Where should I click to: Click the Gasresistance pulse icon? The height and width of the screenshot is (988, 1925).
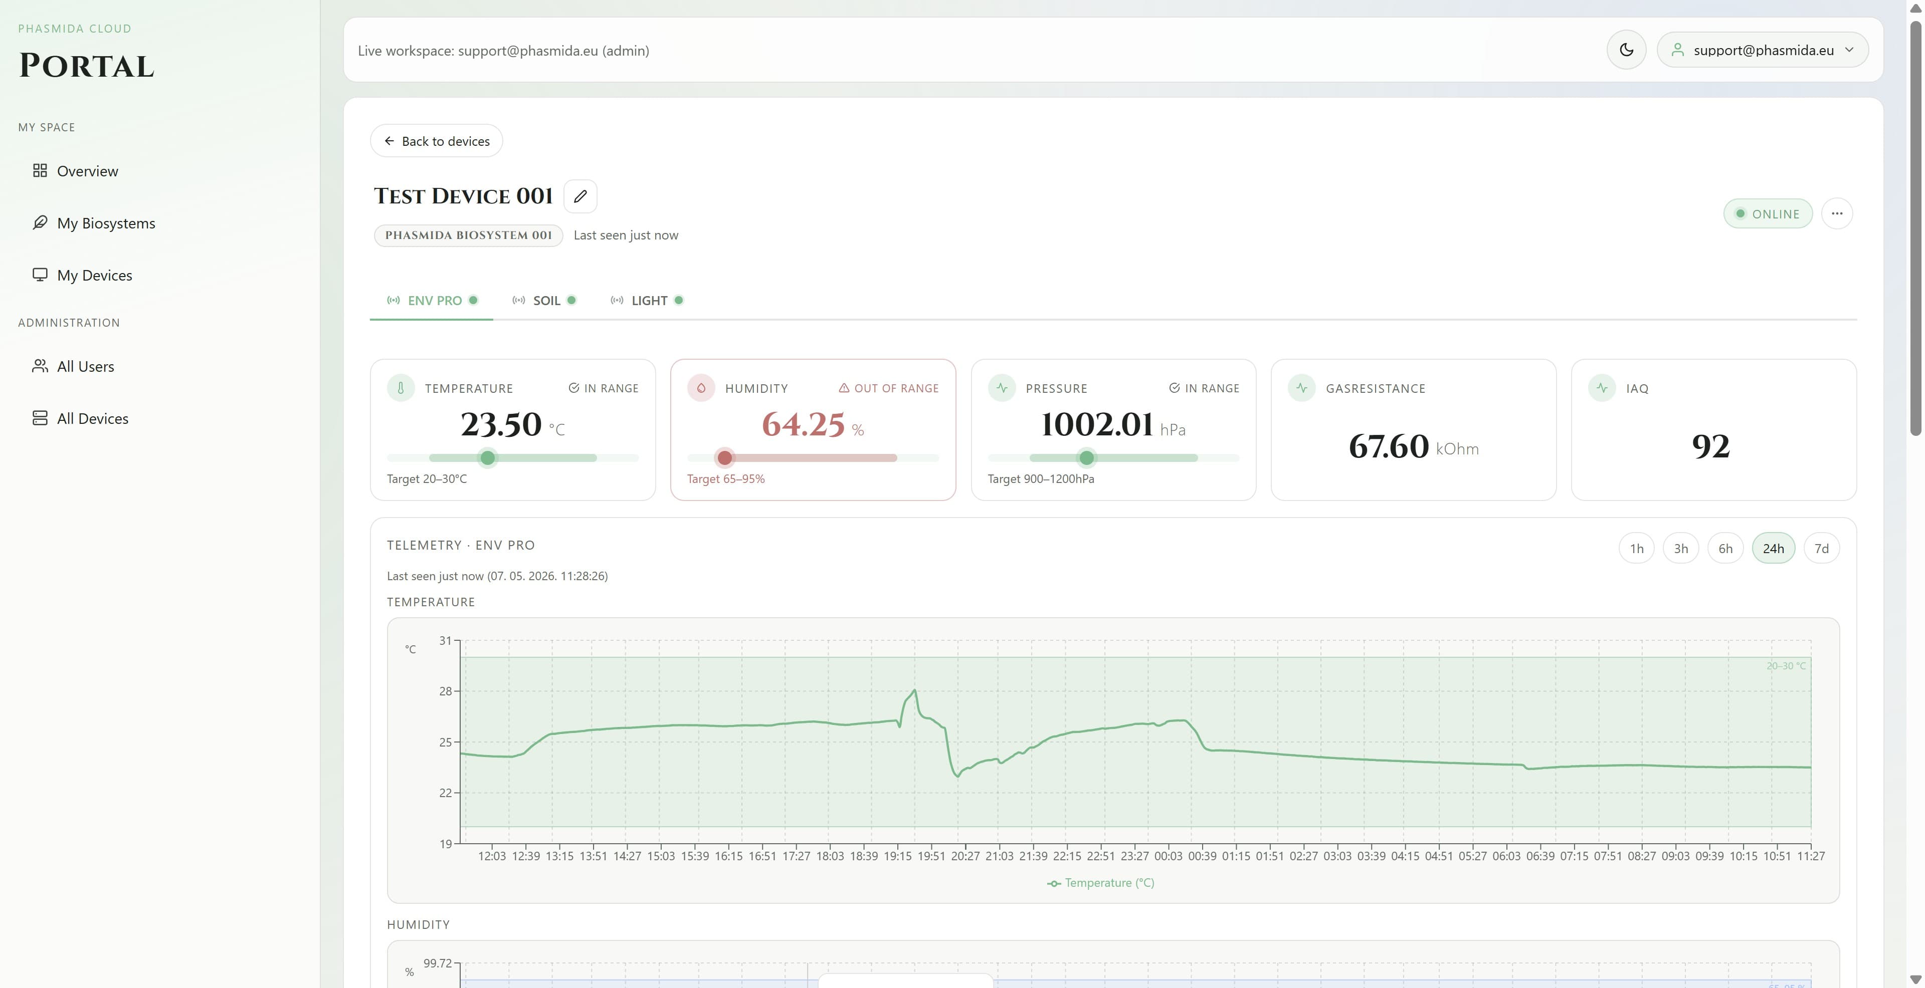(x=1302, y=388)
